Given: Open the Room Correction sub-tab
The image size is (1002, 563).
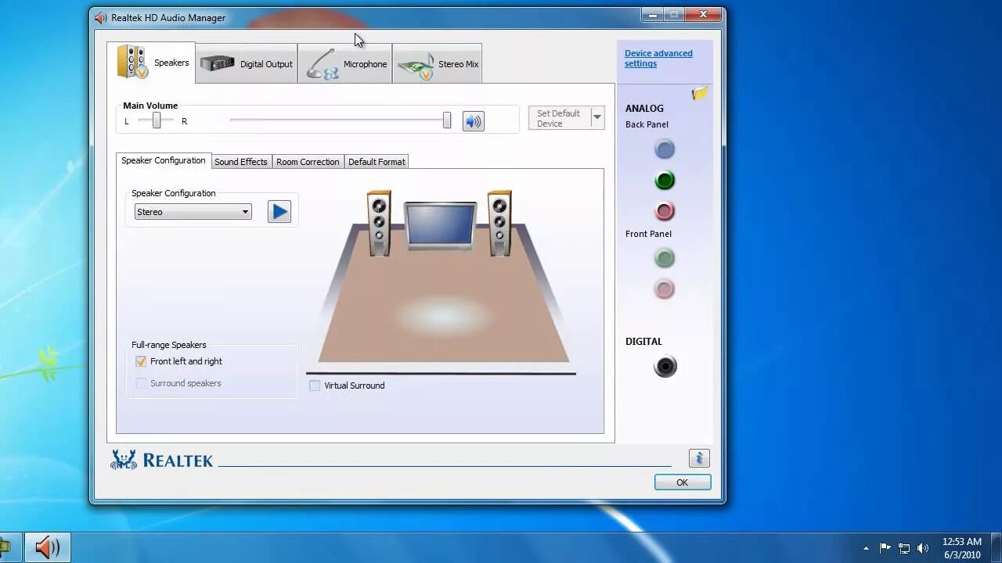Looking at the screenshot, I should 308,162.
